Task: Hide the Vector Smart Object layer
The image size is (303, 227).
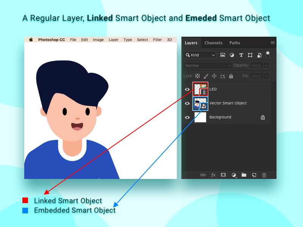Action: point(187,103)
